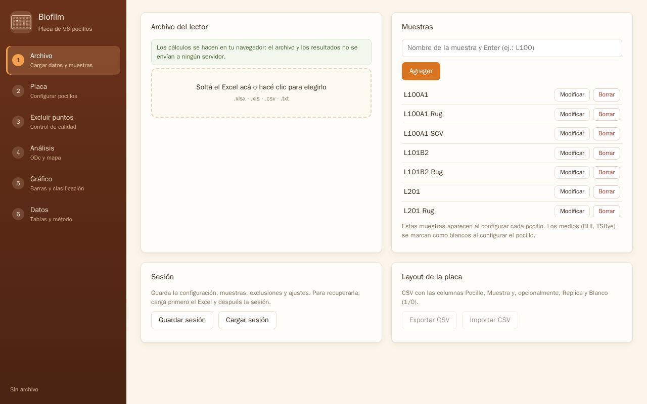
Task: Delete sample L201
Action: click(607, 192)
